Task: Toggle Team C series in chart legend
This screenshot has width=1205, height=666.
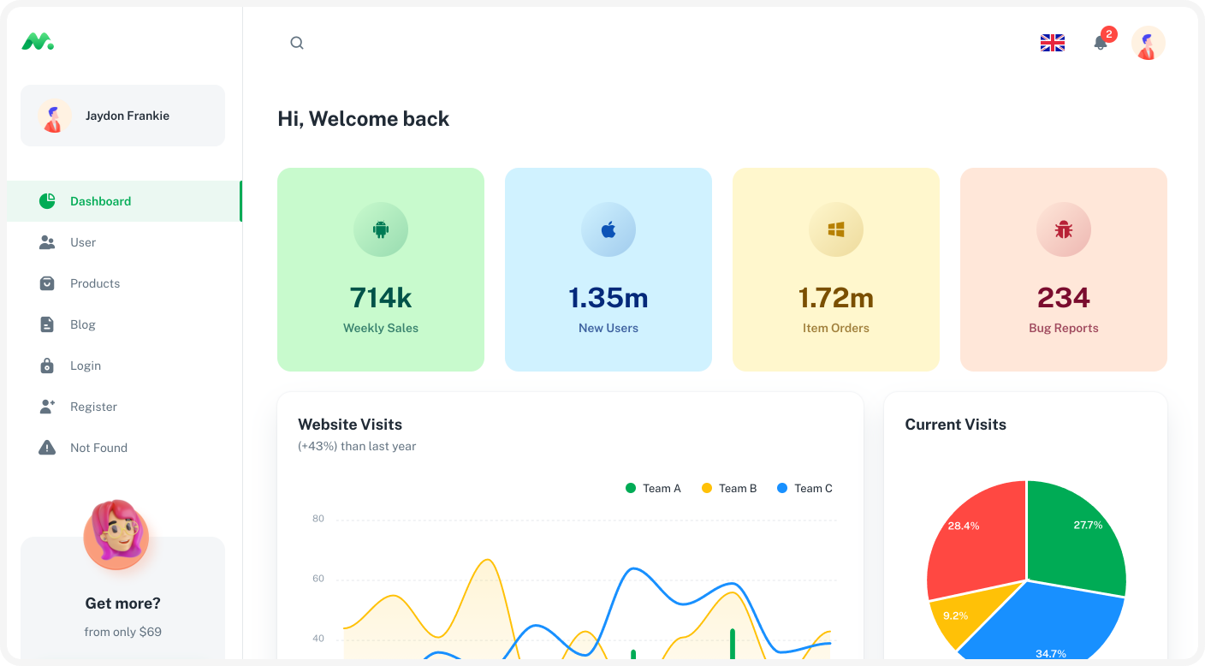Action: tap(804, 488)
